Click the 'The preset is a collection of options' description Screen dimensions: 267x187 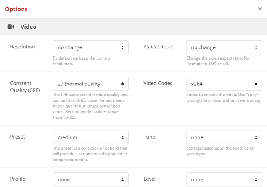[x=90, y=154]
